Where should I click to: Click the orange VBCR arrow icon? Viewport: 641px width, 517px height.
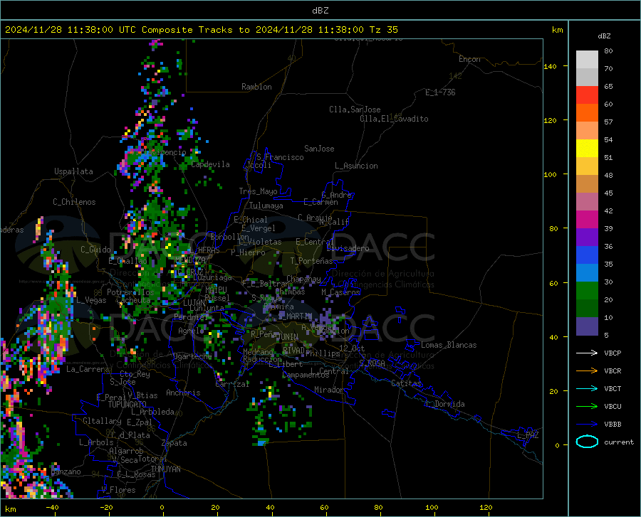coord(587,371)
